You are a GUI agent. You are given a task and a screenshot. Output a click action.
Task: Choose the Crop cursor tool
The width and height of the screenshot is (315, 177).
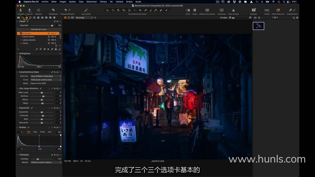pos(124,10)
